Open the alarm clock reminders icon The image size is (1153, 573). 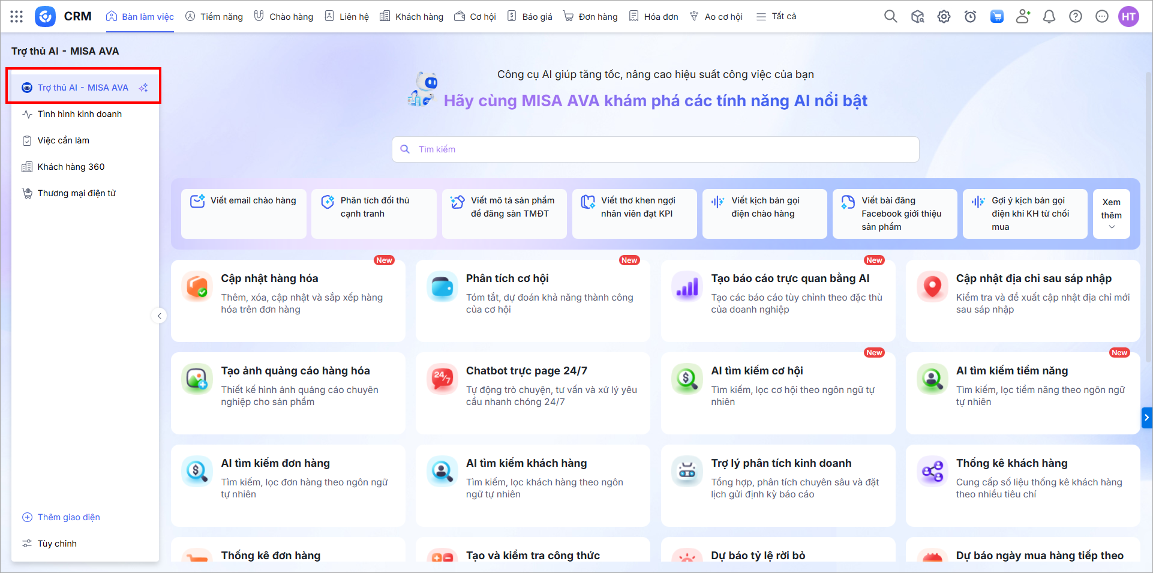(x=970, y=17)
